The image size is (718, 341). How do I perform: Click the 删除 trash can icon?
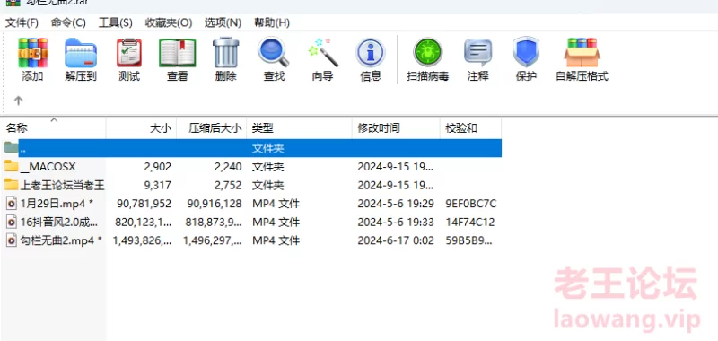pos(226,53)
